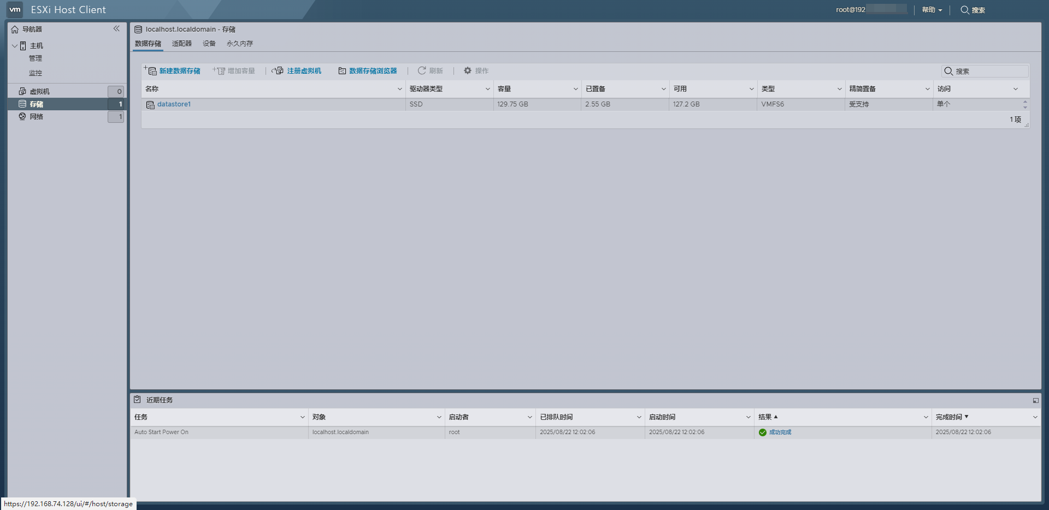Switch to the 永久内存 (Persistent memory) tab
This screenshot has width=1049, height=510.
[239, 43]
